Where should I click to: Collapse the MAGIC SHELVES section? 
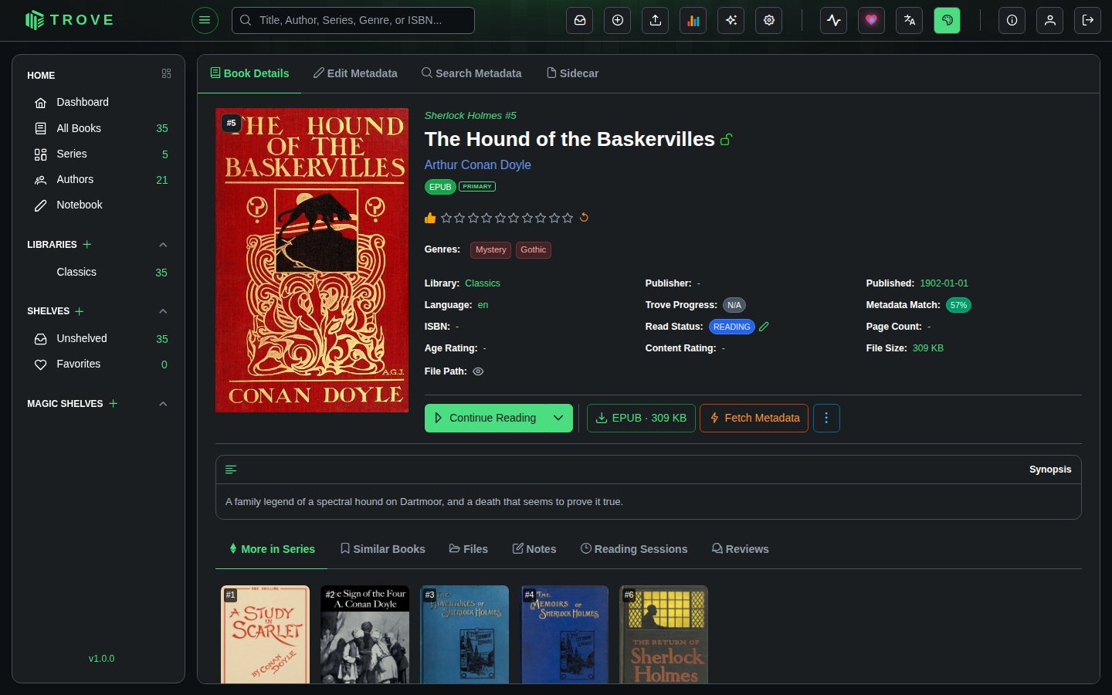tap(163, 404)
